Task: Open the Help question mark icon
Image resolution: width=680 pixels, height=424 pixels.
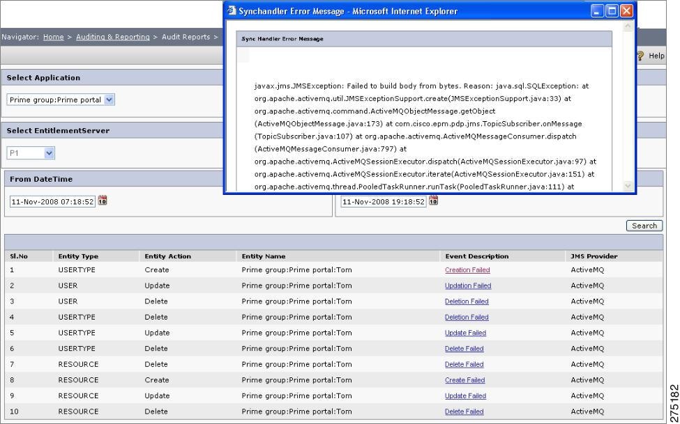Action: (640, 56)
